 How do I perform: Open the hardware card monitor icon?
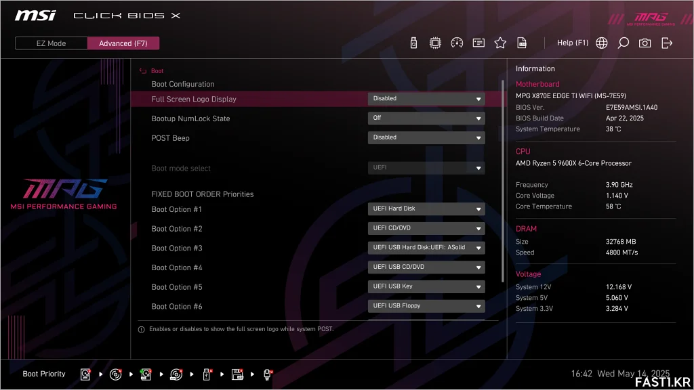(478, 43)
